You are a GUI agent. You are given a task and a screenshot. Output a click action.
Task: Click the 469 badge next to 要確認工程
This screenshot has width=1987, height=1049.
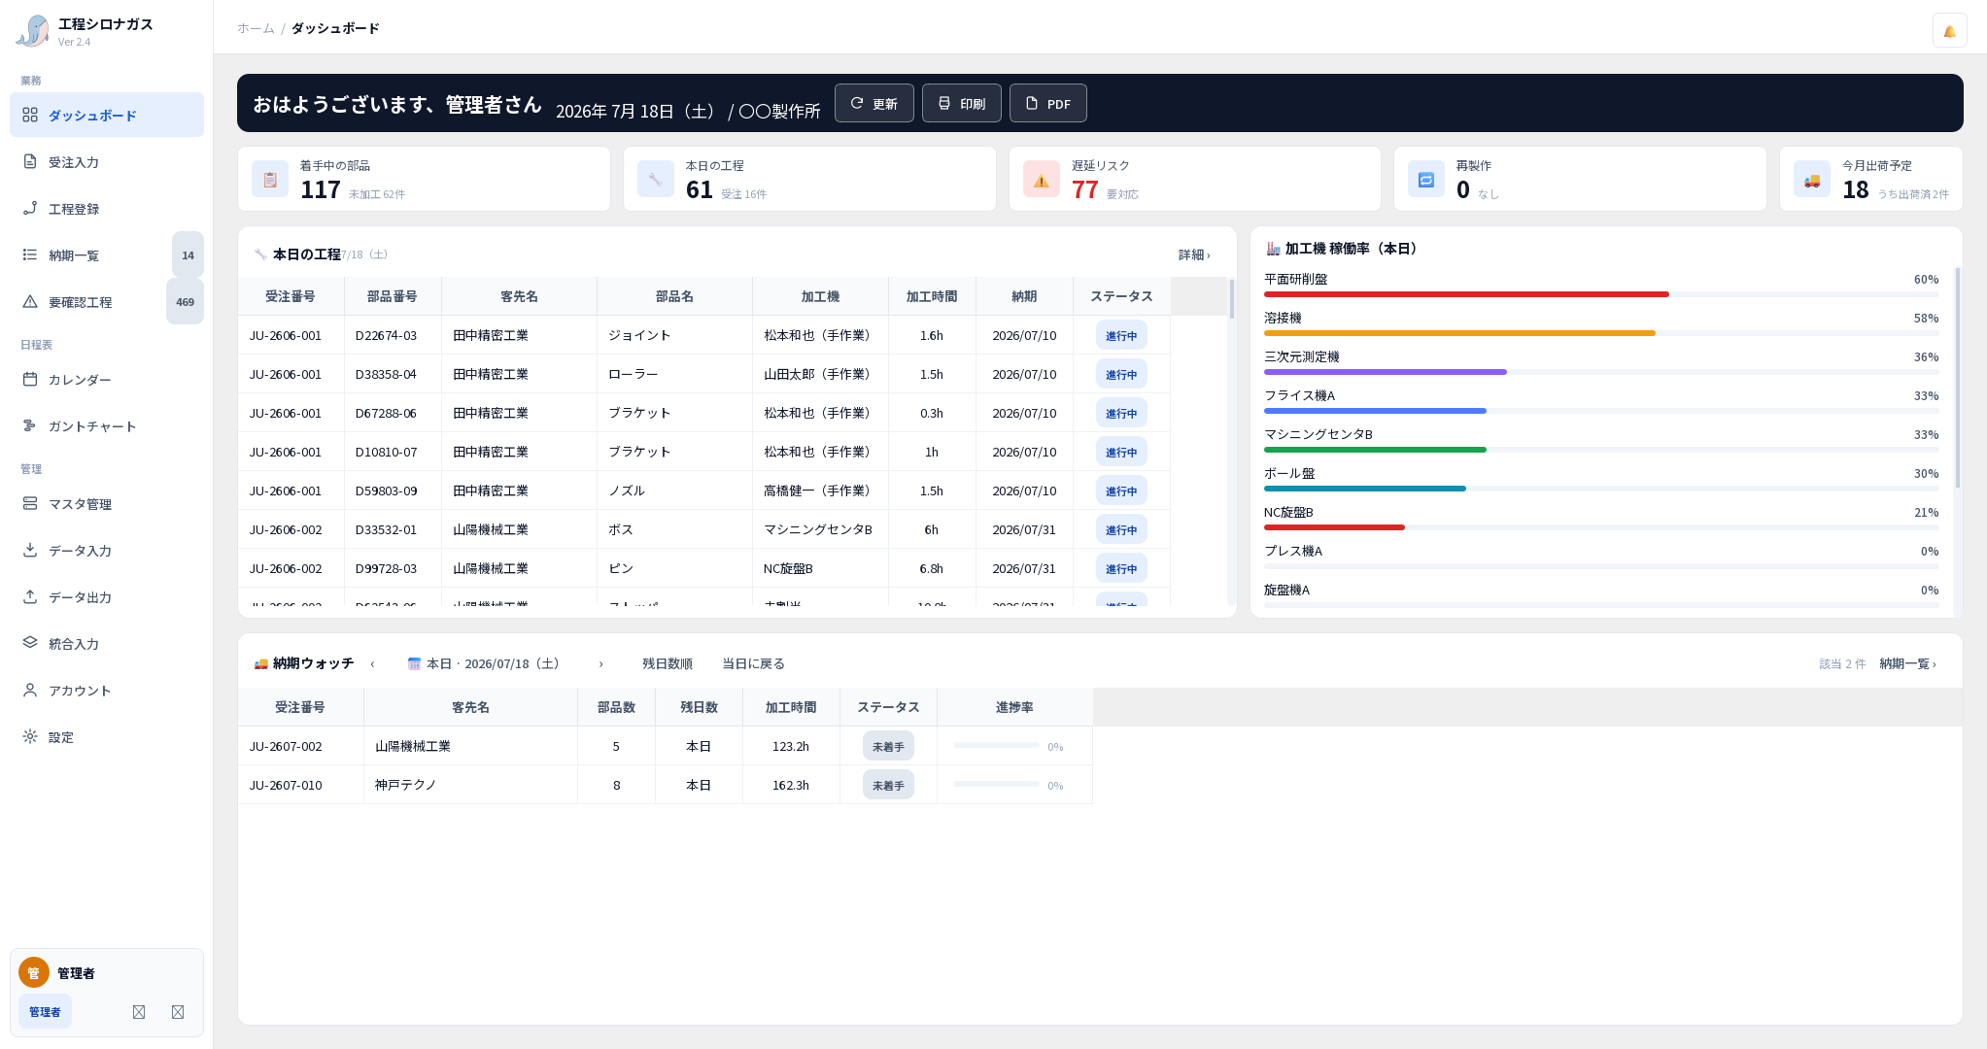click(x=185, y=301)
